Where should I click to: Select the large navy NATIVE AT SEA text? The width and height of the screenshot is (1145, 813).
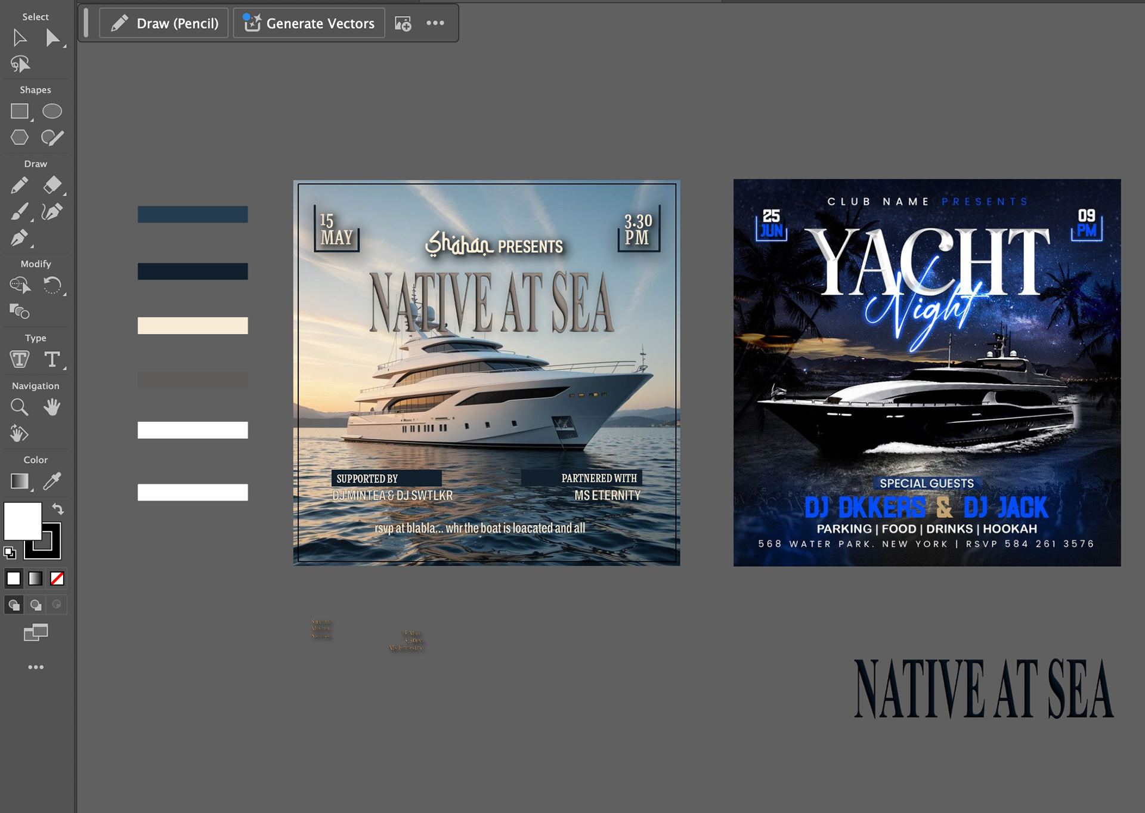984,689
